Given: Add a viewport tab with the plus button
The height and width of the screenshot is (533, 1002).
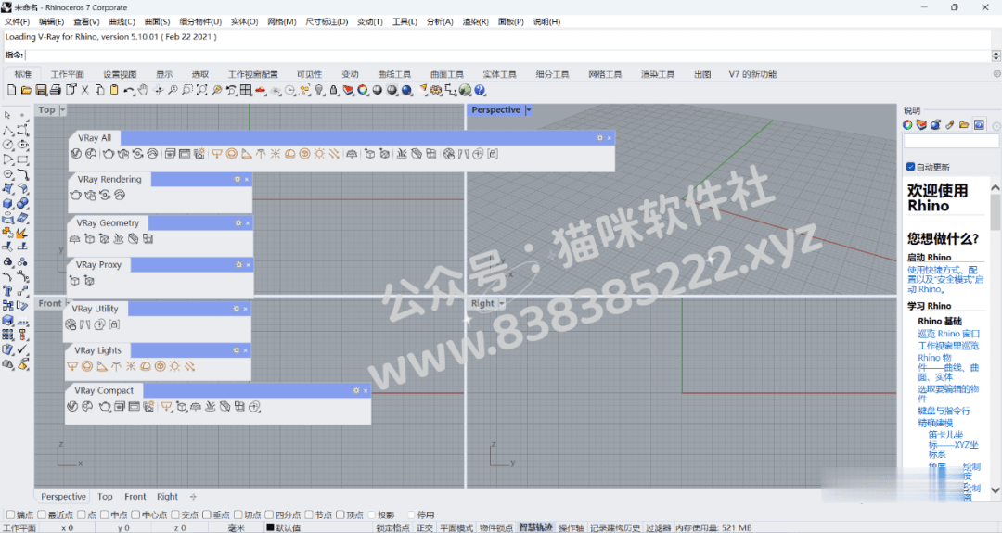Looking at the screenshot, I should coord(193,497).
